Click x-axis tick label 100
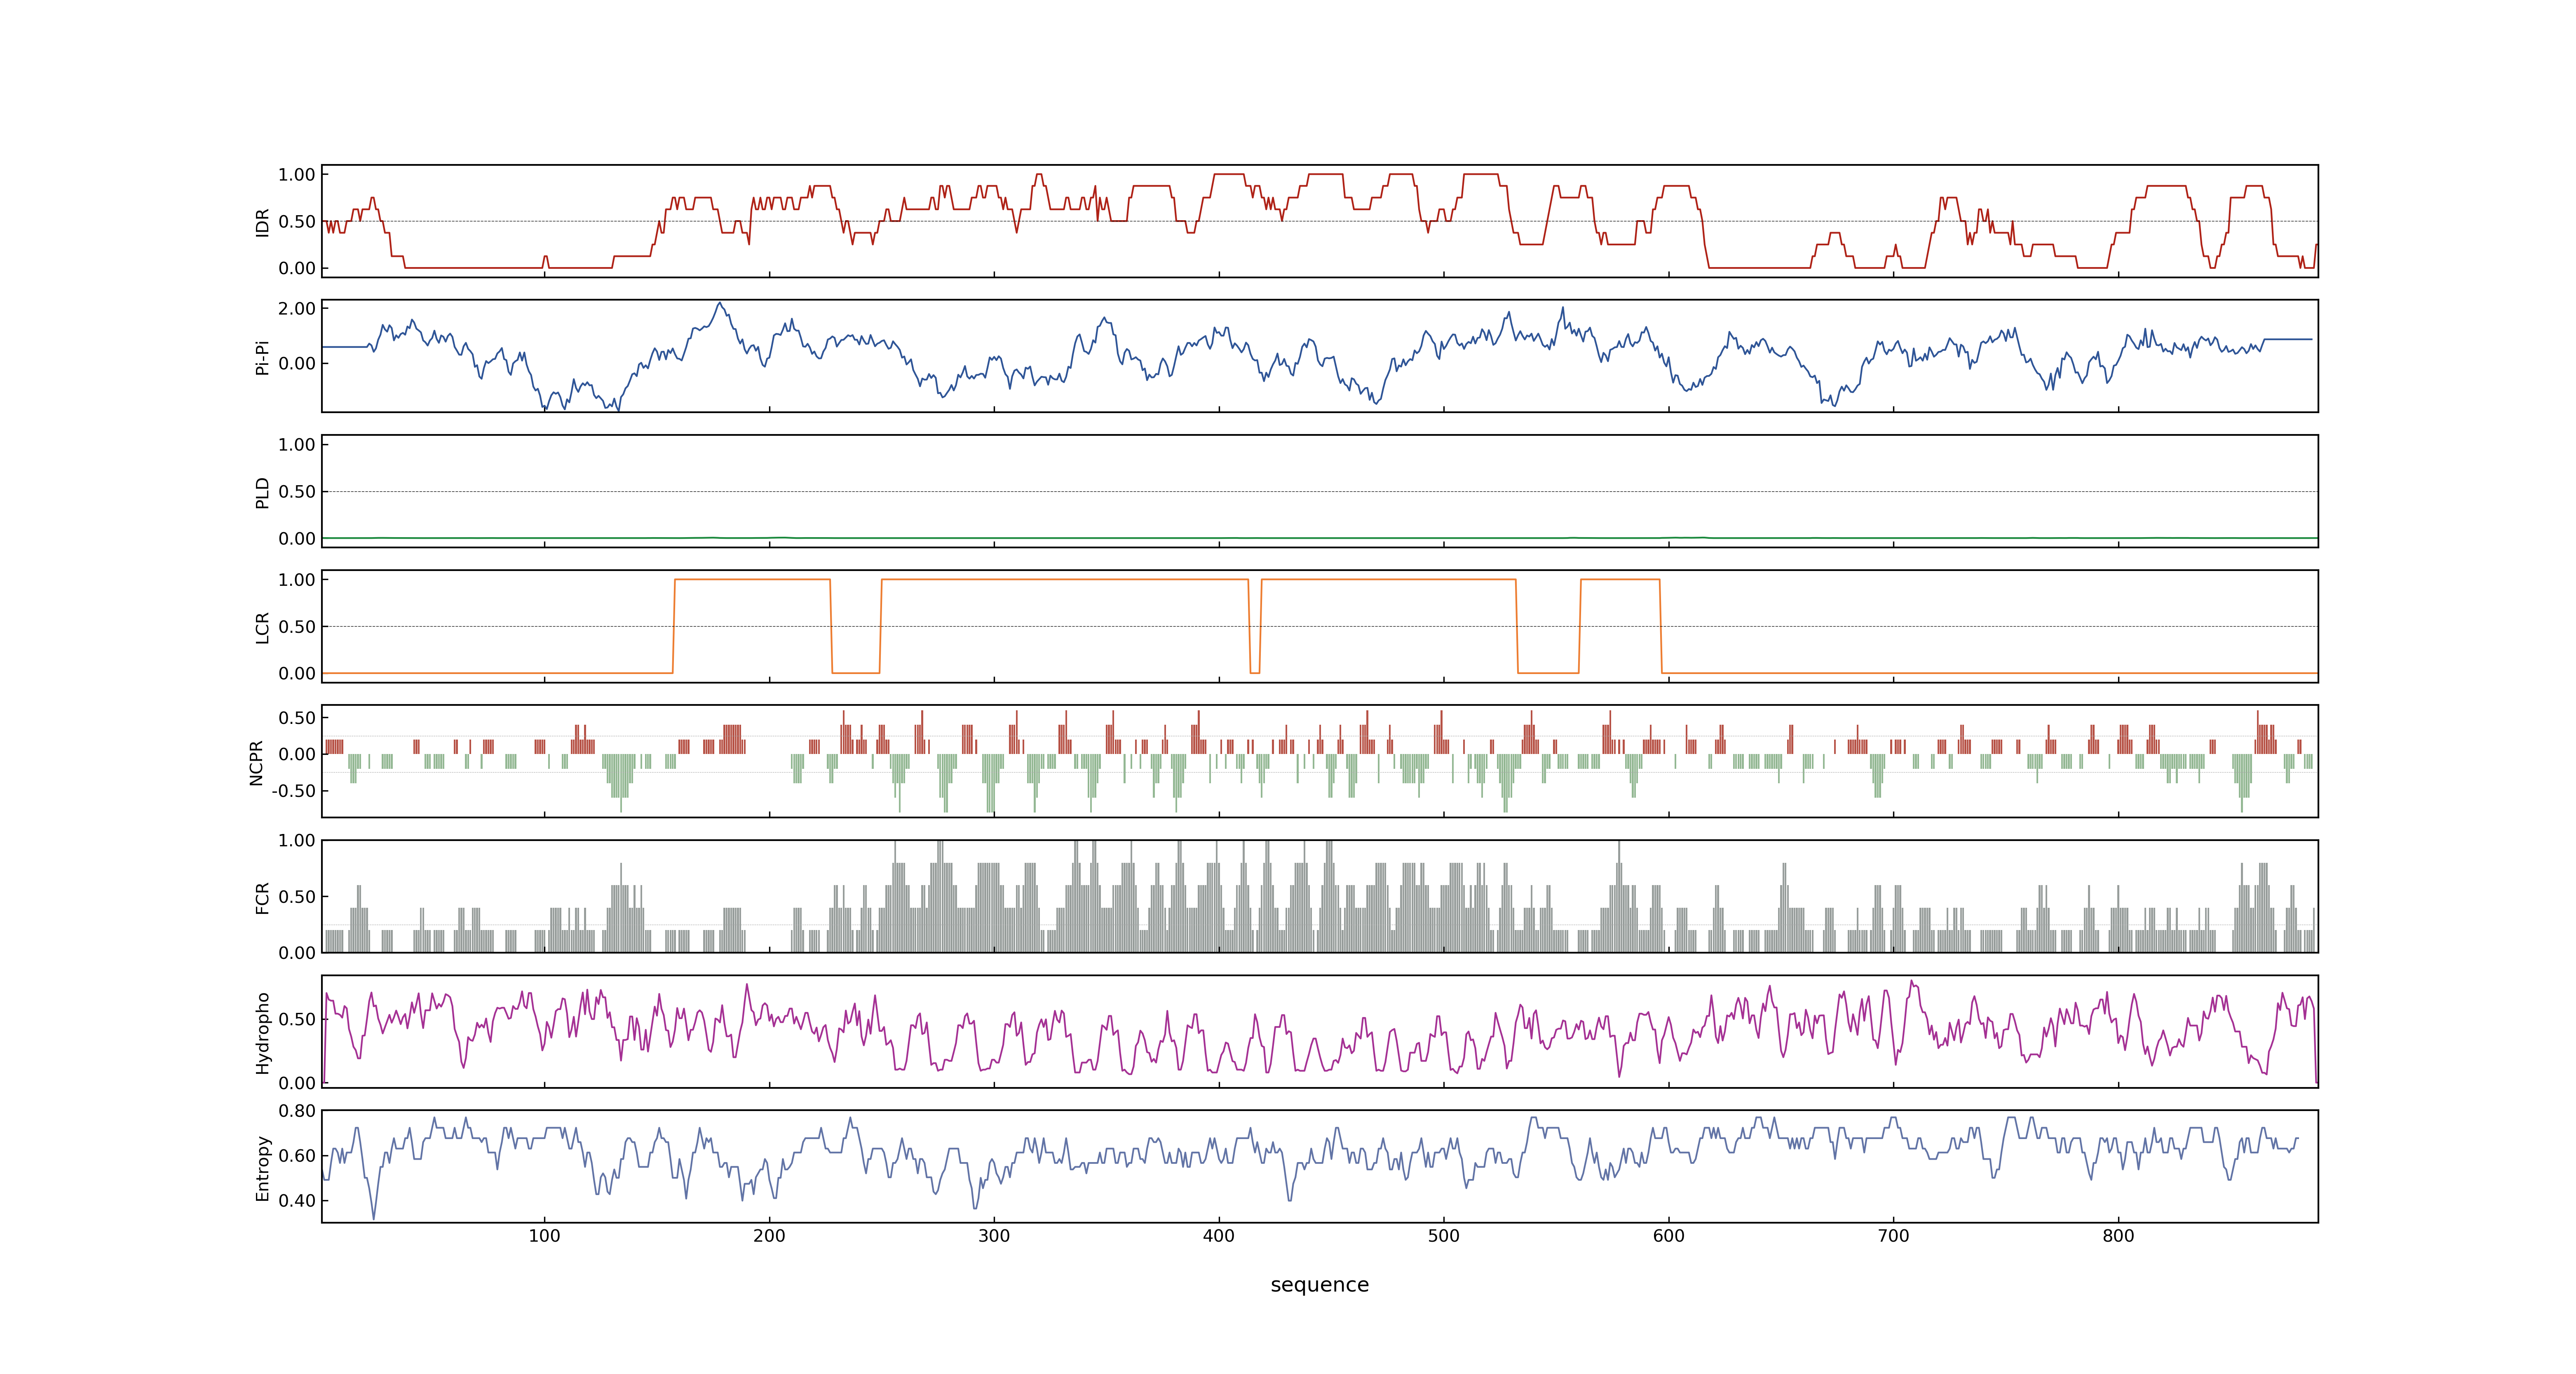Viewport: 2576px width, 1374px height. [545, 1236]
